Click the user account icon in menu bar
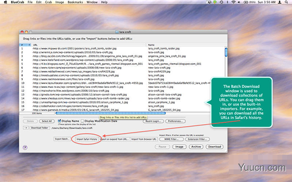The width and height of the screenshot is (292, 182). (x=279, y=2)
